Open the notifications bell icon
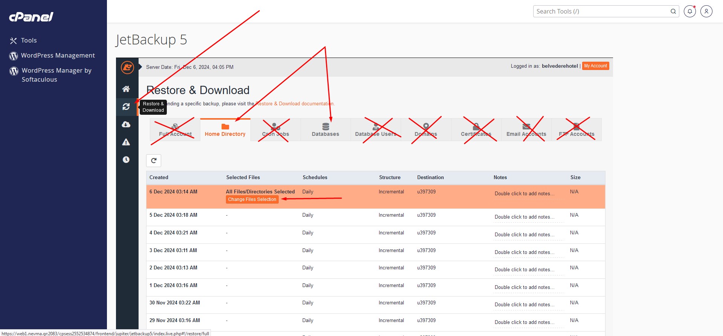The height and width of the screenshot is (336, 723). (x=689, y=11)
